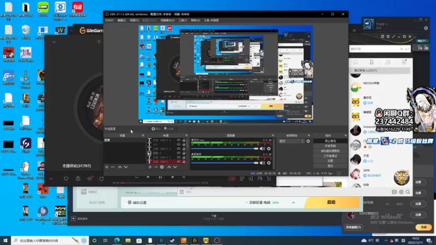Add a new source with plus button
This screenshot has height=245, width=436.
pos(150,167)
